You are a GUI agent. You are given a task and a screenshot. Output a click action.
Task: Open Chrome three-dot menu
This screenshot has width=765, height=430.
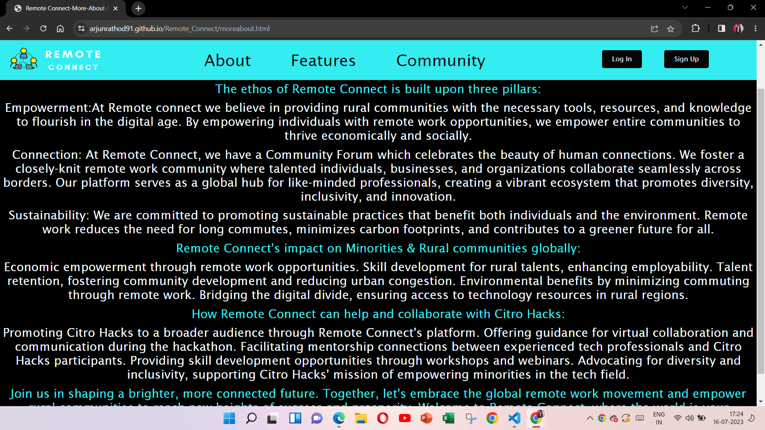coord(755,29)
